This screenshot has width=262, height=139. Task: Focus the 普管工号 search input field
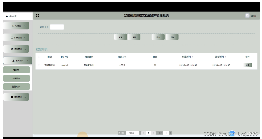tap(57, 27)
